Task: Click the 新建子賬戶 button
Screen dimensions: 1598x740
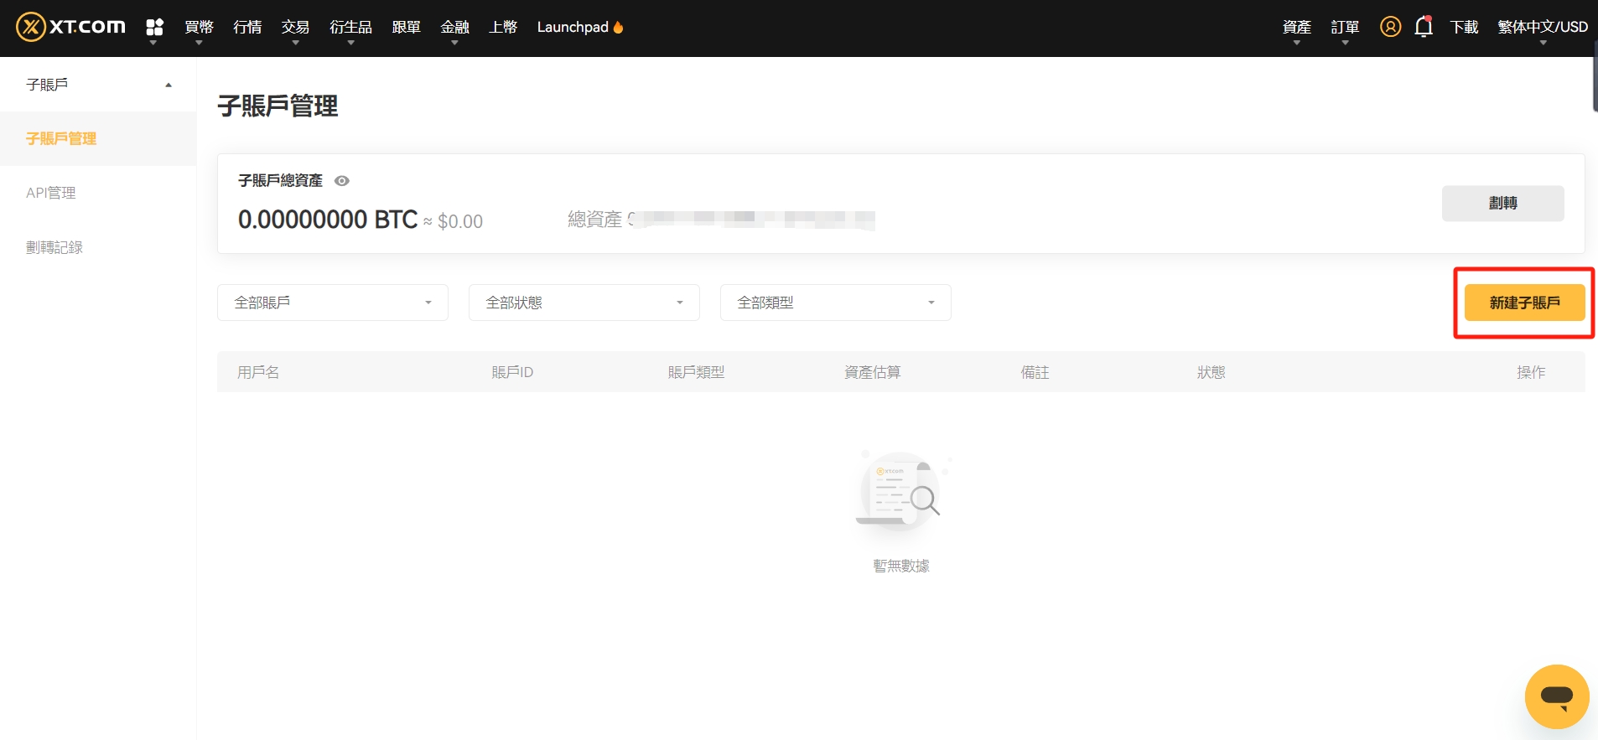Action: pos(1524,303)
